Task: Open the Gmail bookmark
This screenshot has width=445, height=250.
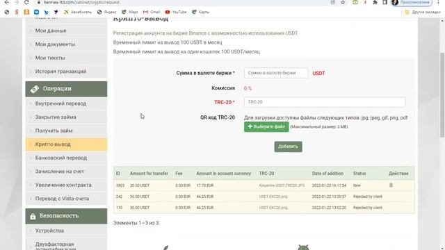Action: pos(152,12)
